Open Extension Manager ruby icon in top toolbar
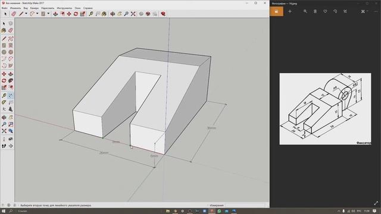Screen dimensions: 381x214 (x=163, y=14)
